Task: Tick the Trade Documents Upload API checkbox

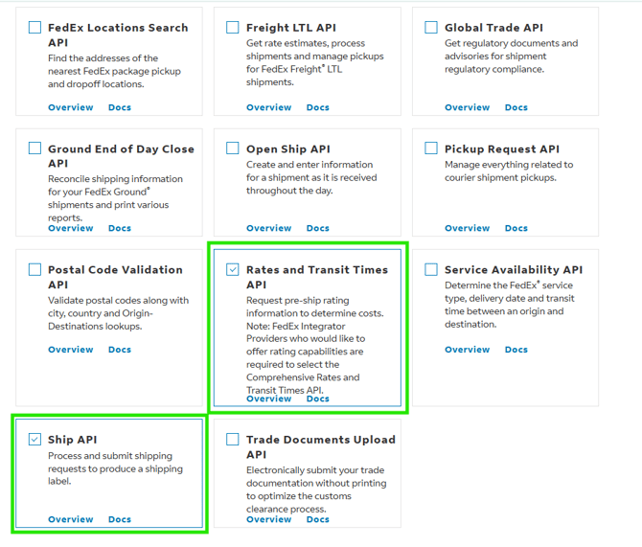Action: [x=233, y=440]
